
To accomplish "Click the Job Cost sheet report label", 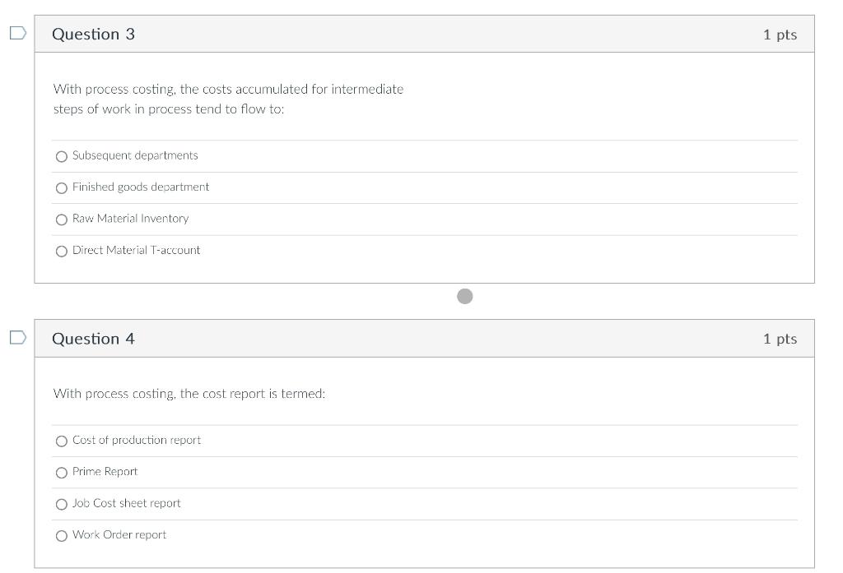I will coord(126,503).
